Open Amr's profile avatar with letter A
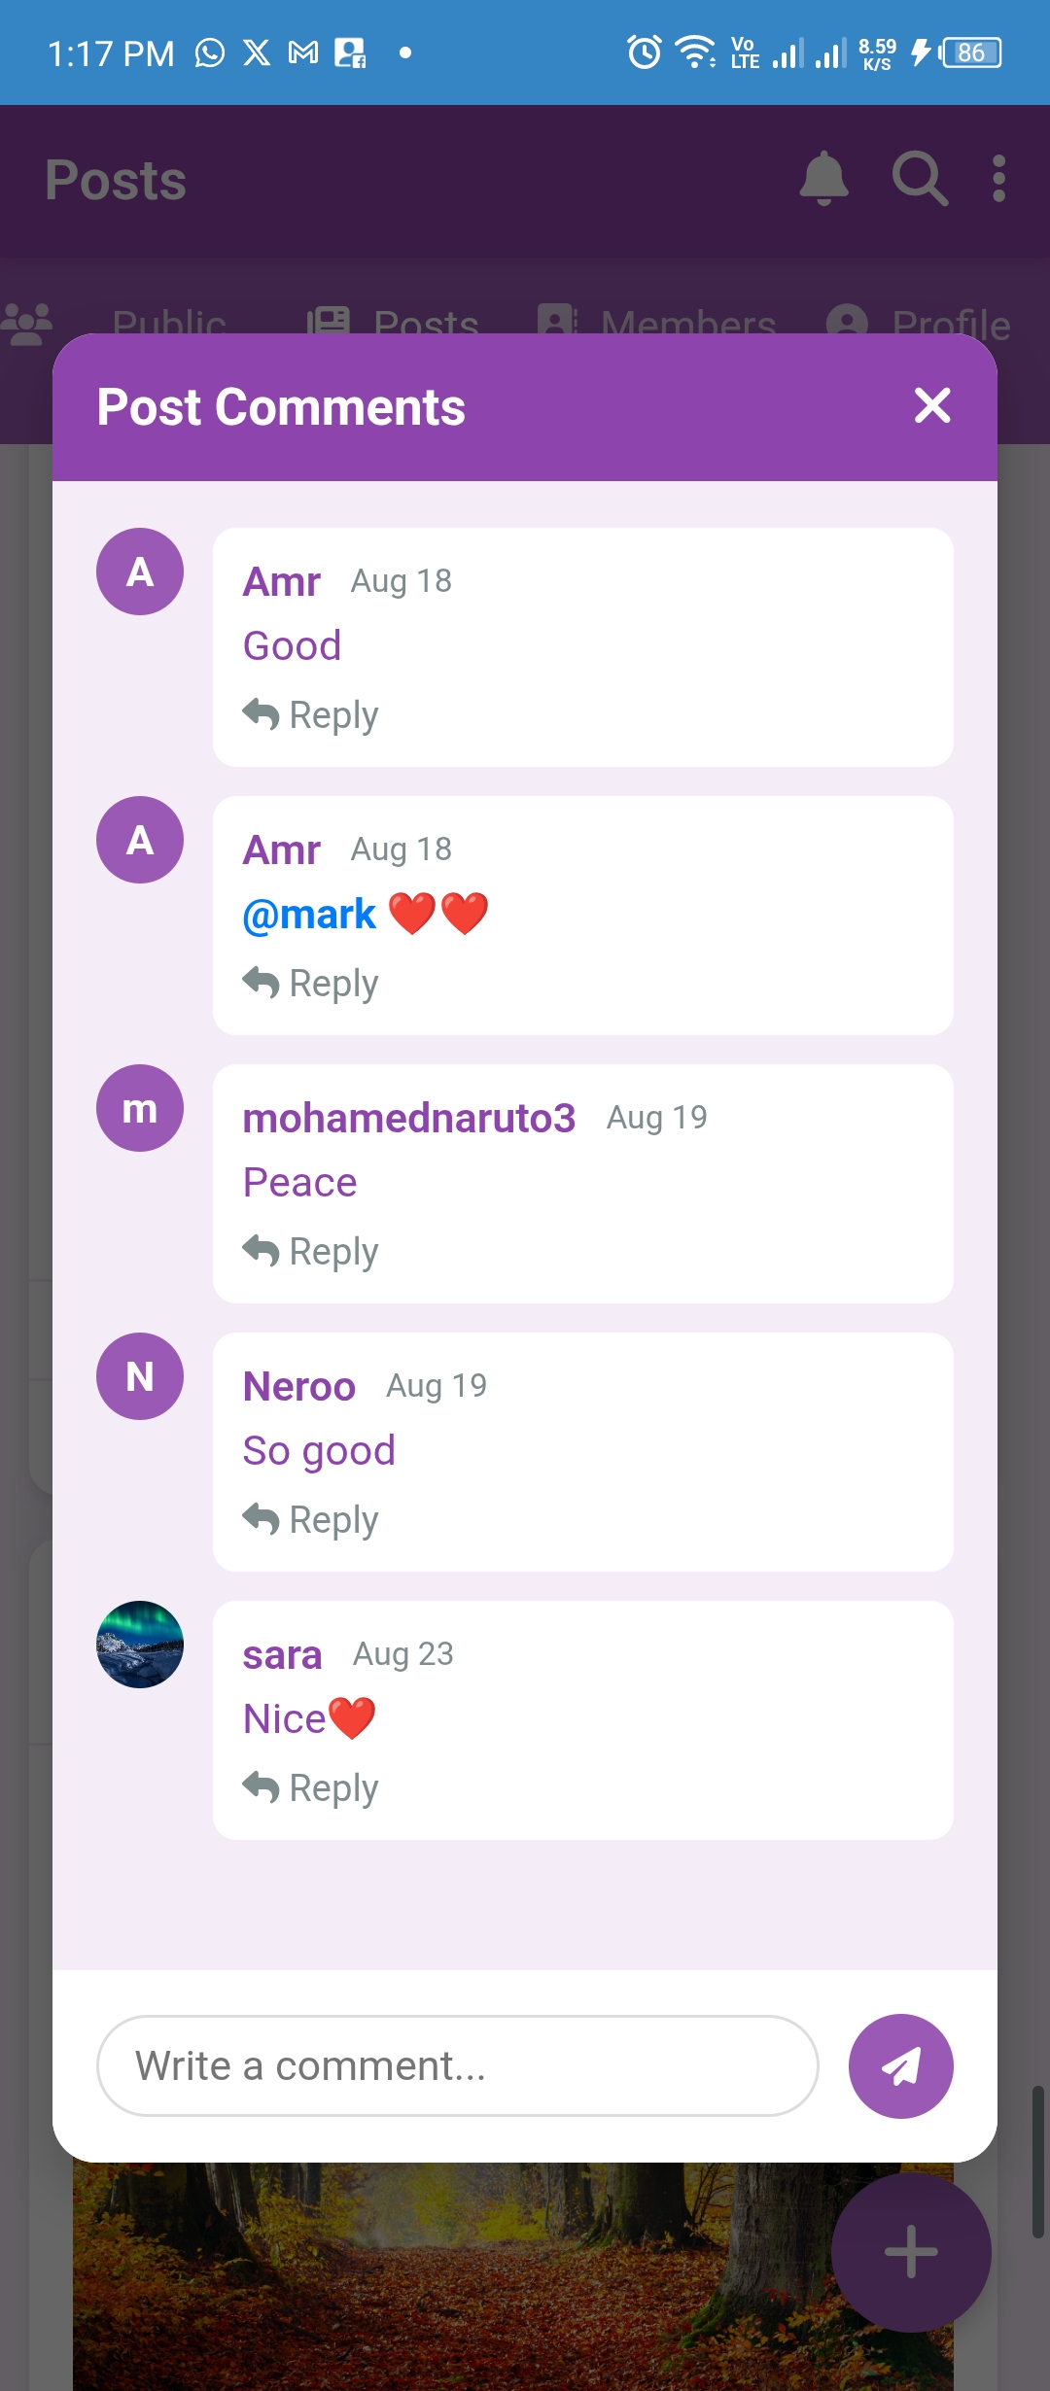 point(140,572)
